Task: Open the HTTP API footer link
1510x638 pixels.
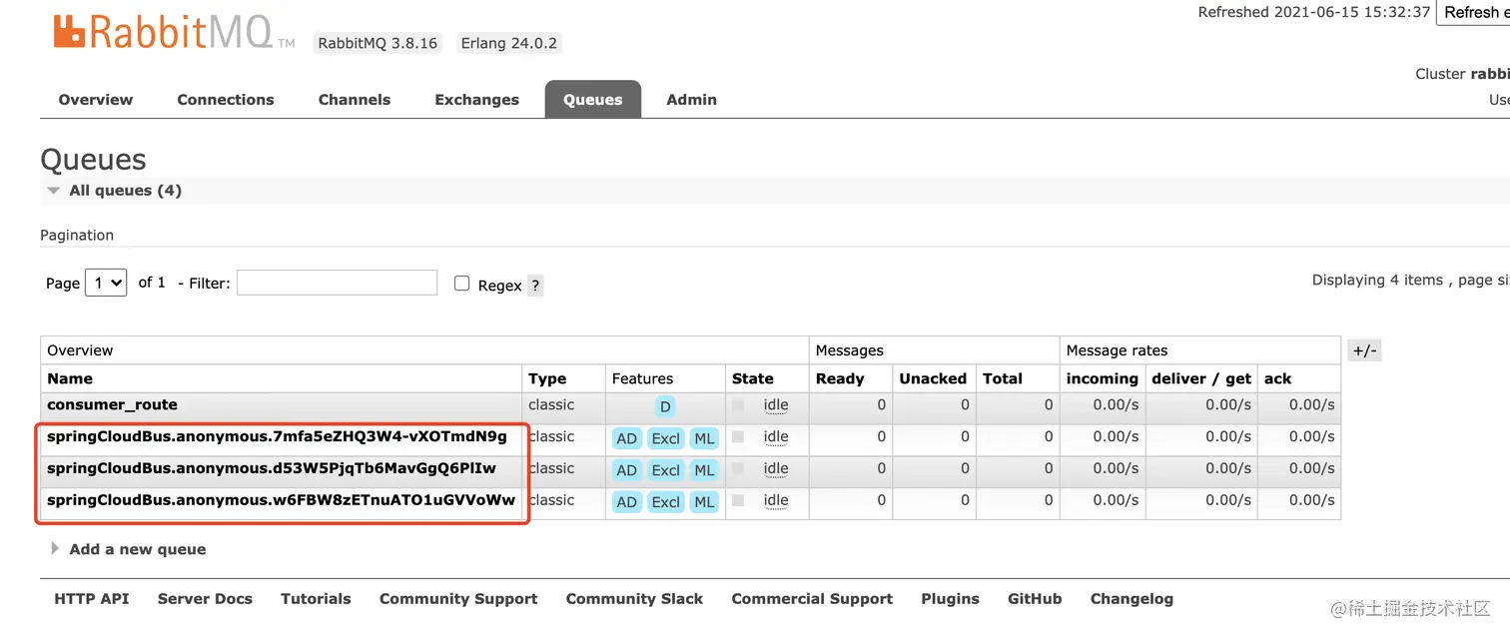Action: click(x=92, y=599)
